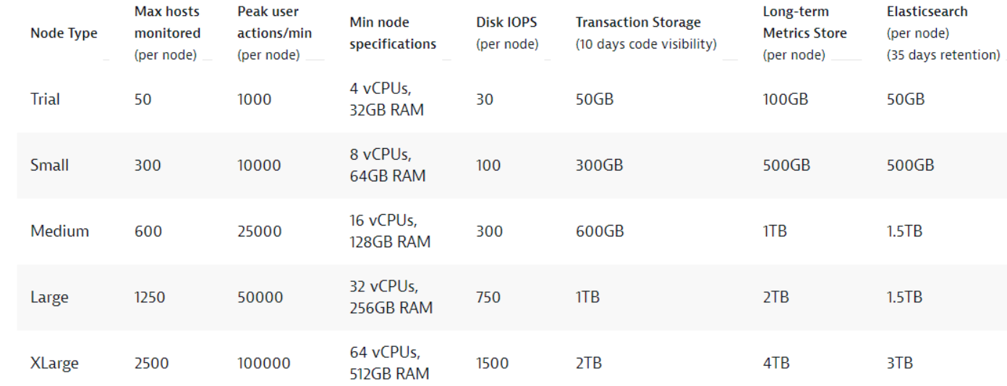Image resolution: width=1007 pixels, height=386 pixels.
Task: Click the "Min node specifications" header
Action: (x=393, y=33)
